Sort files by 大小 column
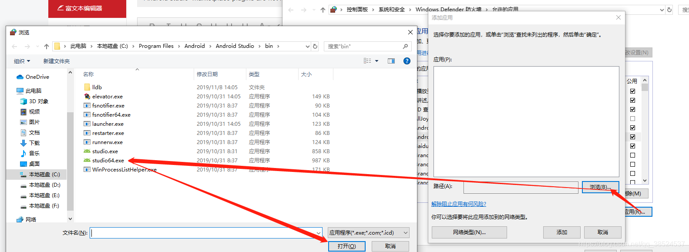 pos(306,74)
